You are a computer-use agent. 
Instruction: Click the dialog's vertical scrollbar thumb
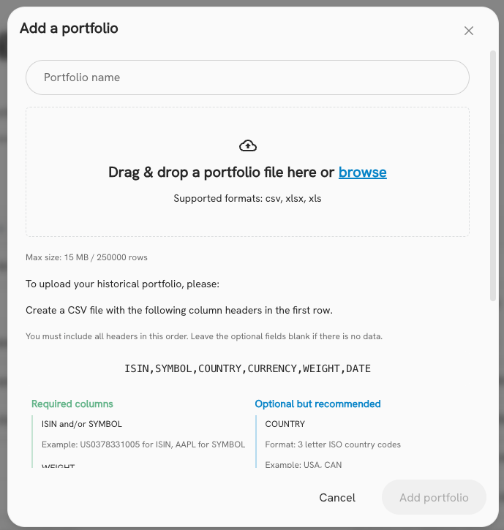click(x=493, y=175)
